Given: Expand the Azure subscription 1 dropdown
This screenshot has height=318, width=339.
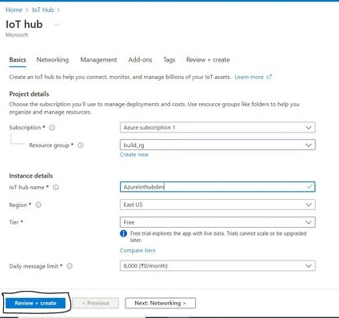Looking at the screenshot, I should point(217,127).
